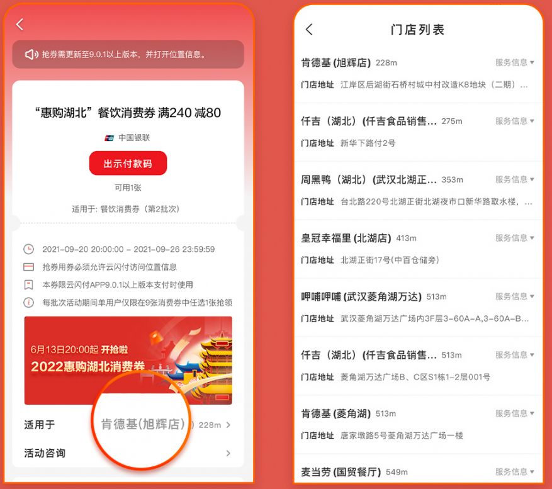Screen dimensions: 552x489
Task: Tap the bookmark icon beside APP9.0.1 version note
Action: tap(28, 284)
